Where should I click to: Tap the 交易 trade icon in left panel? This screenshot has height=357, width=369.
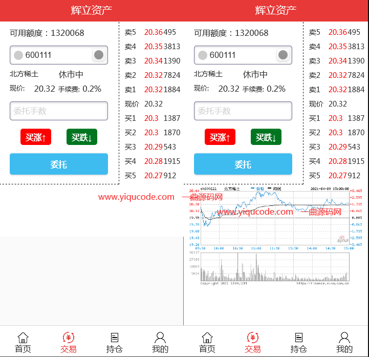pyautogui.click(x=69, y=338)
